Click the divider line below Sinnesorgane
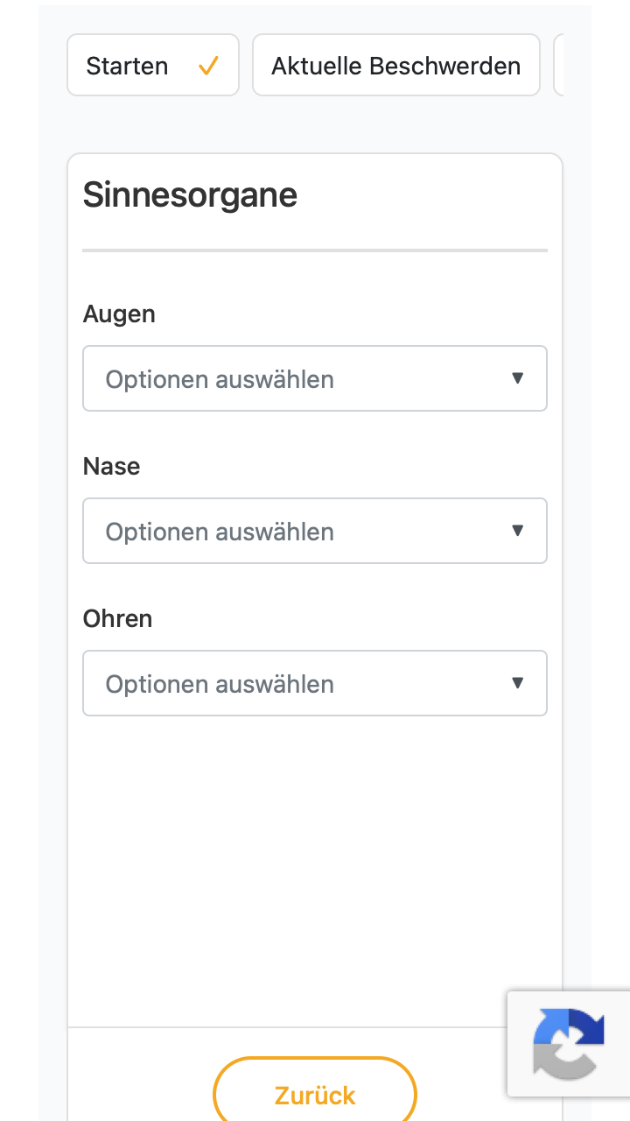This screenshot has height=1121, width=630. [x=315, y=250]
